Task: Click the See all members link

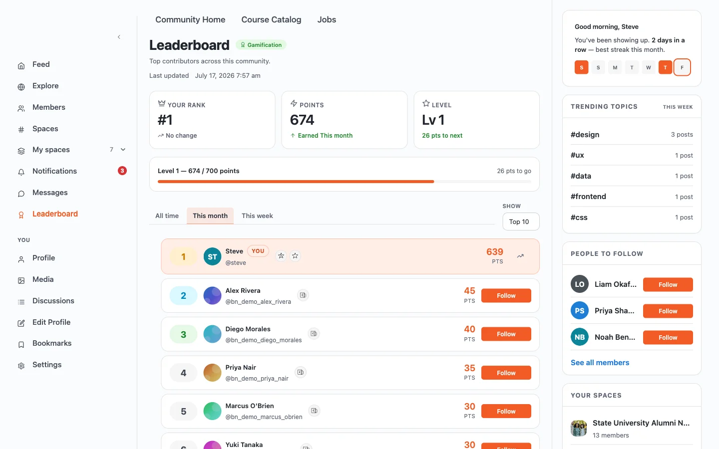Action: pos(600,363)
